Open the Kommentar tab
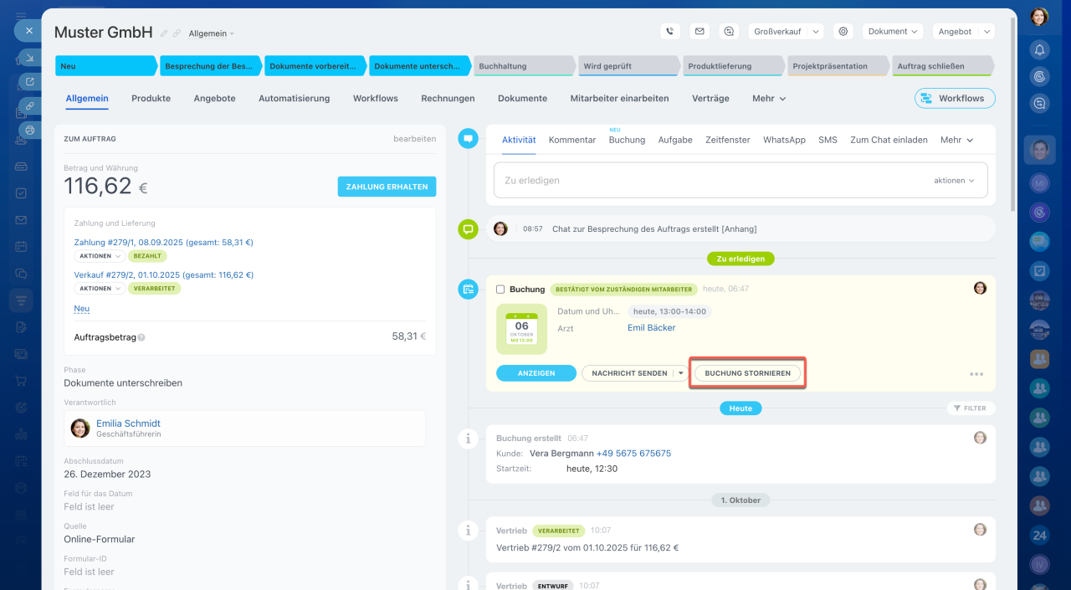The image size is (1071, 590). (572, 140)
